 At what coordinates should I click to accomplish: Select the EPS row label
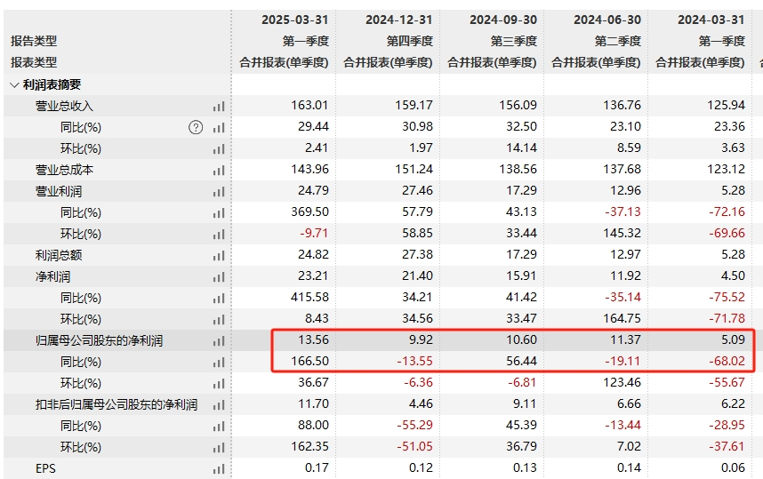pos(45,469)
